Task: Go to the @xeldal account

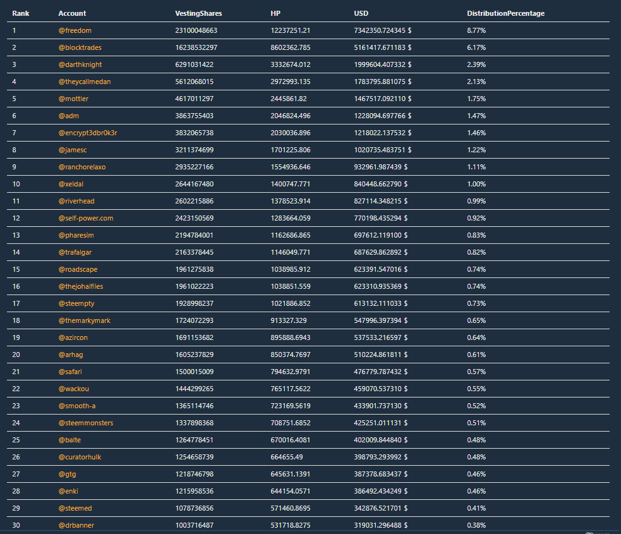Action: [71, 184]
